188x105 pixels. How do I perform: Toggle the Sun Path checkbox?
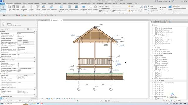(18, 56)
